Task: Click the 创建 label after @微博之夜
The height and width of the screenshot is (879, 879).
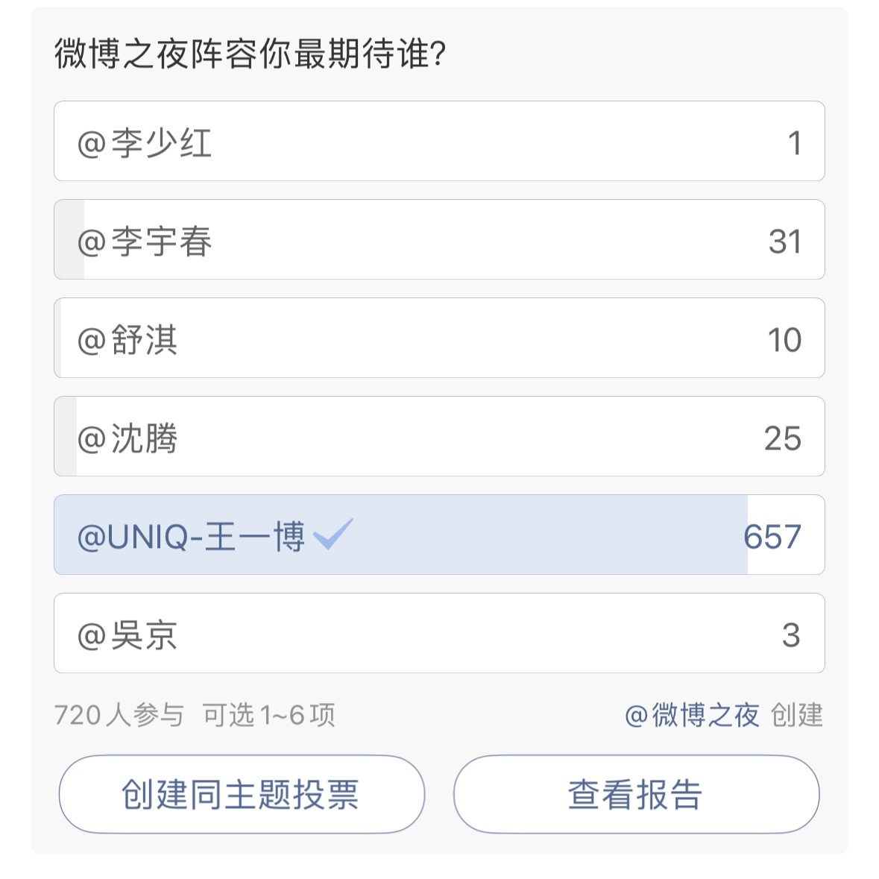Action: [x=797, y=715]
